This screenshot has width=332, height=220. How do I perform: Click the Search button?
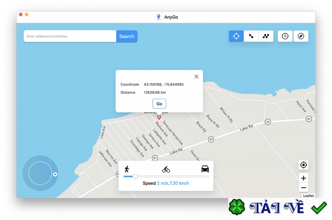[127, 37]
